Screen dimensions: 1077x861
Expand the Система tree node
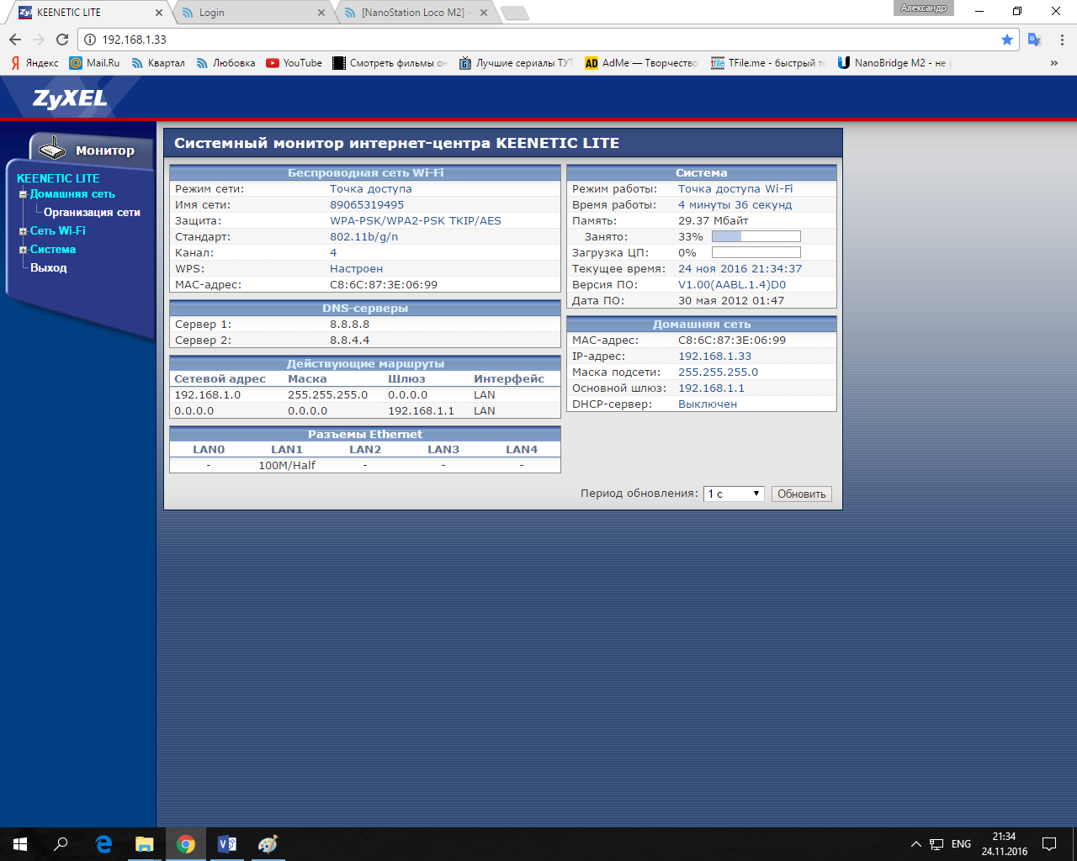(x=24, y=250)
